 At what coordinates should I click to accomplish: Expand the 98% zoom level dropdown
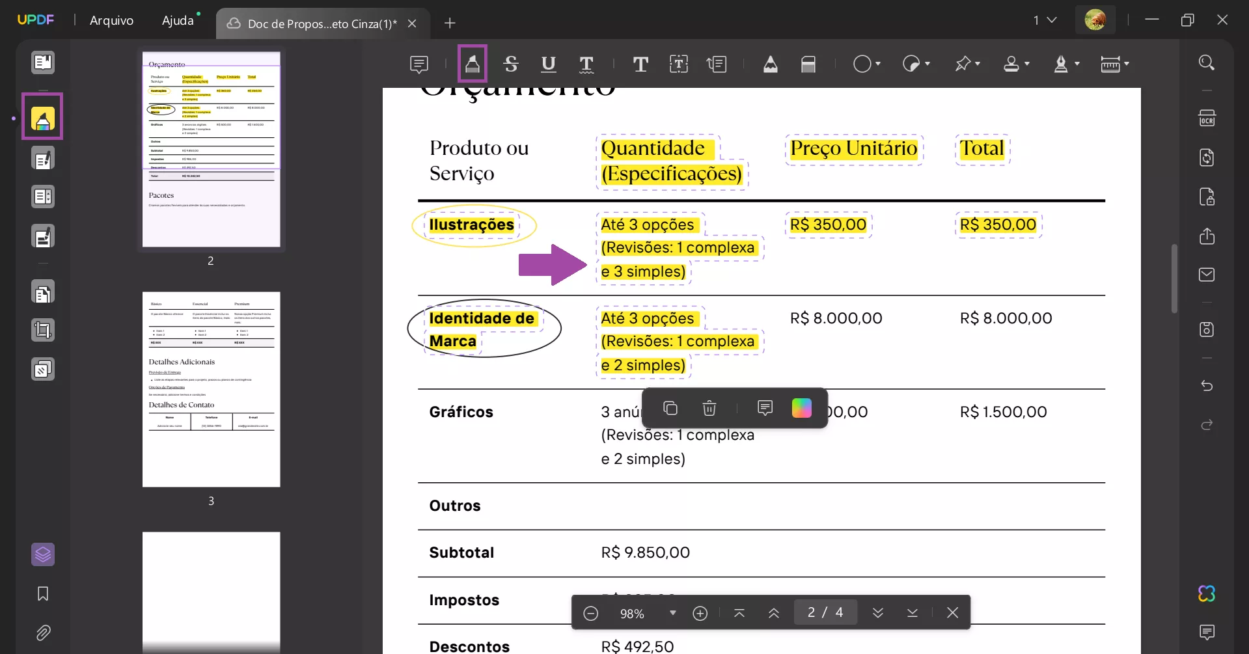[x=673, y=613]
